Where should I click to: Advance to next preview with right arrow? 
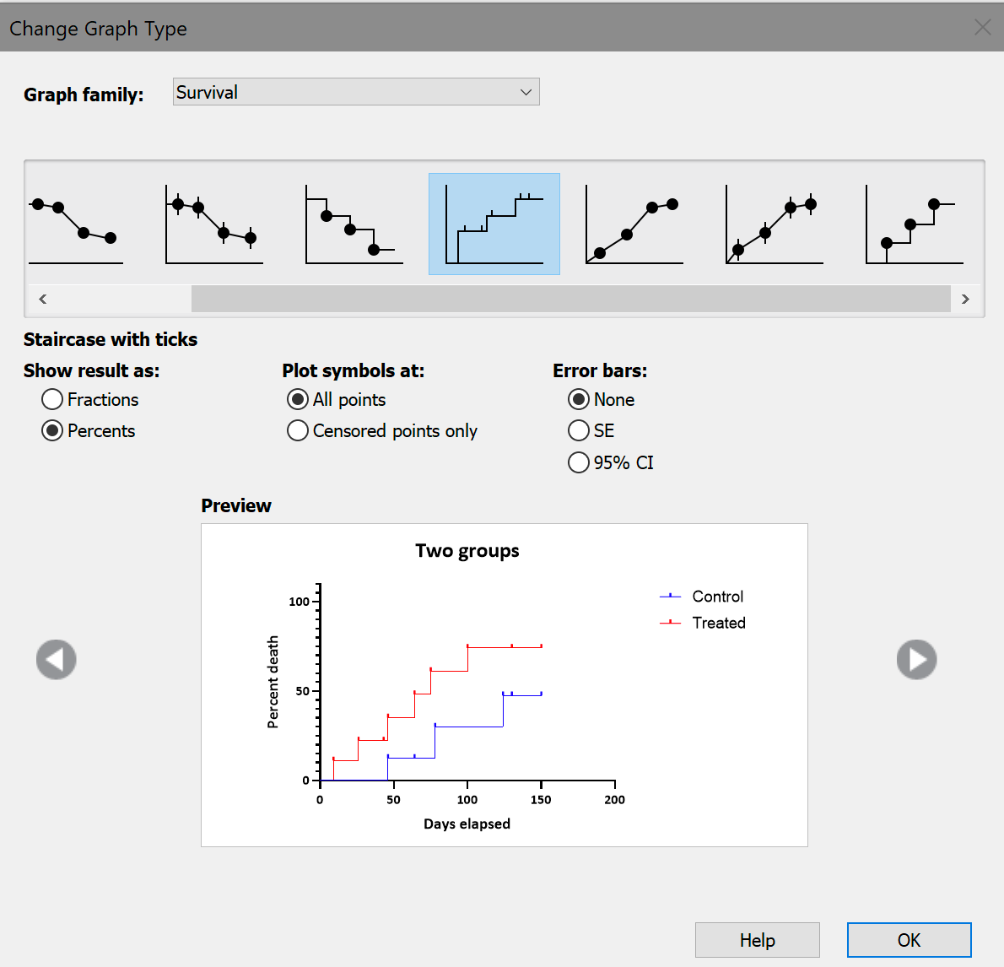pos(917,659)
